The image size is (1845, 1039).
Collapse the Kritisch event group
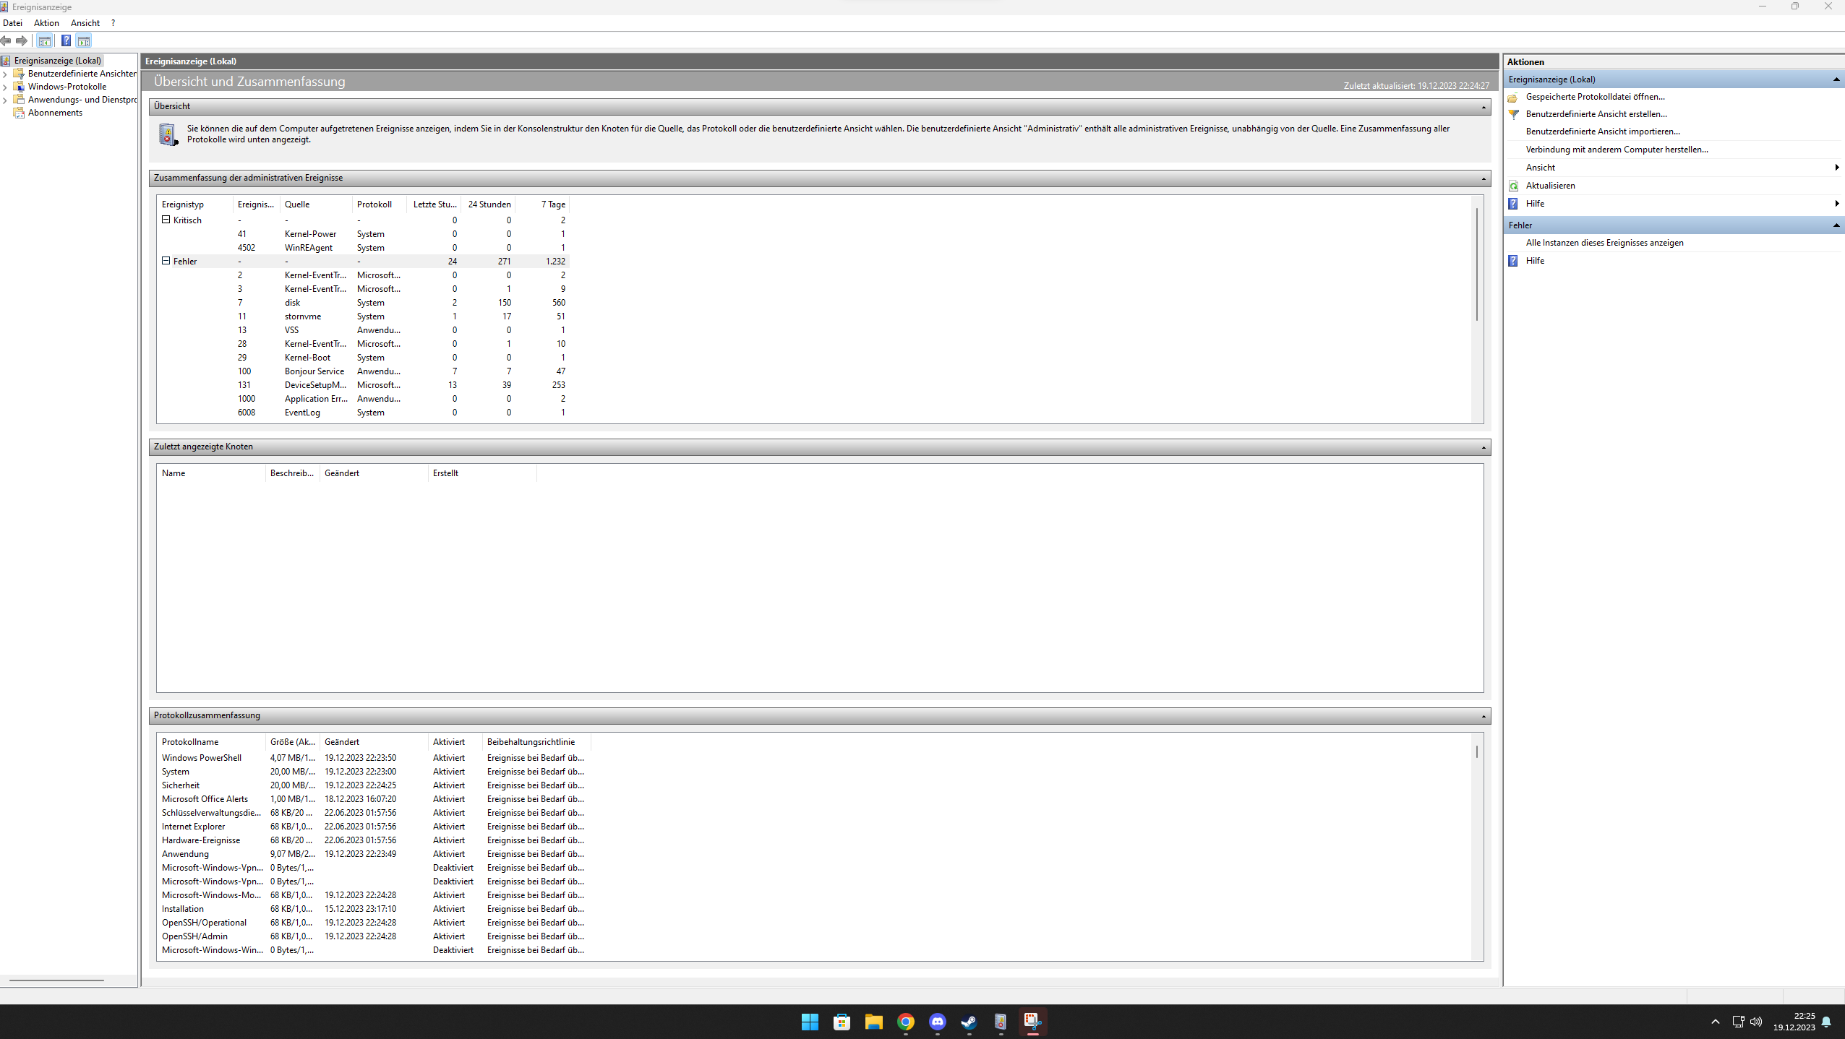(166, 220)
